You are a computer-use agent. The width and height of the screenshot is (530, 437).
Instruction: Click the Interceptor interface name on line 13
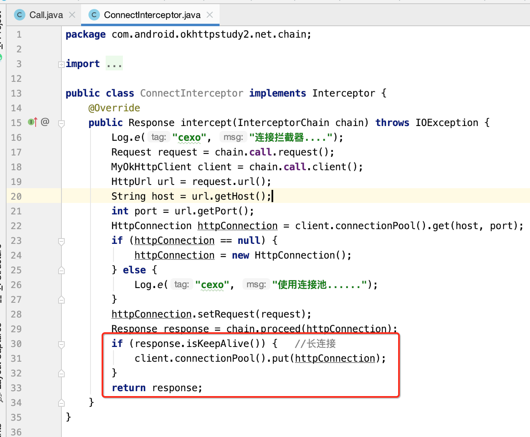point(344,93)
